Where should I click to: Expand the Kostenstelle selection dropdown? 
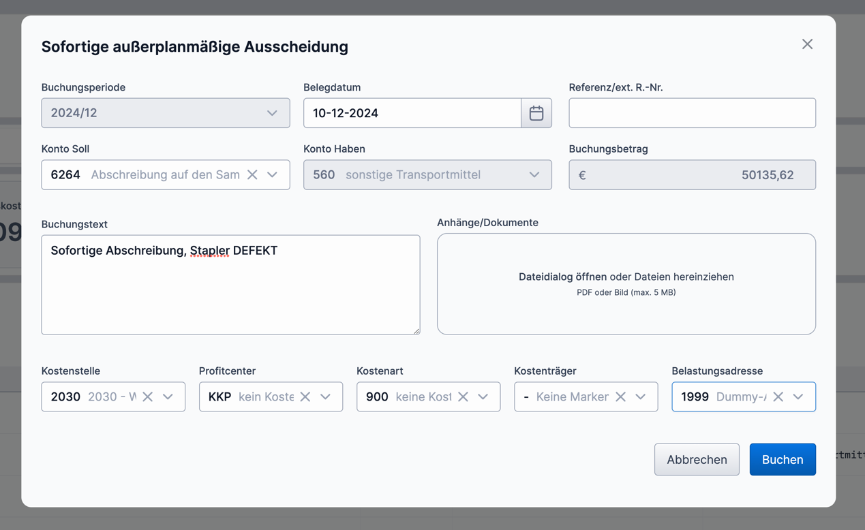168,396
